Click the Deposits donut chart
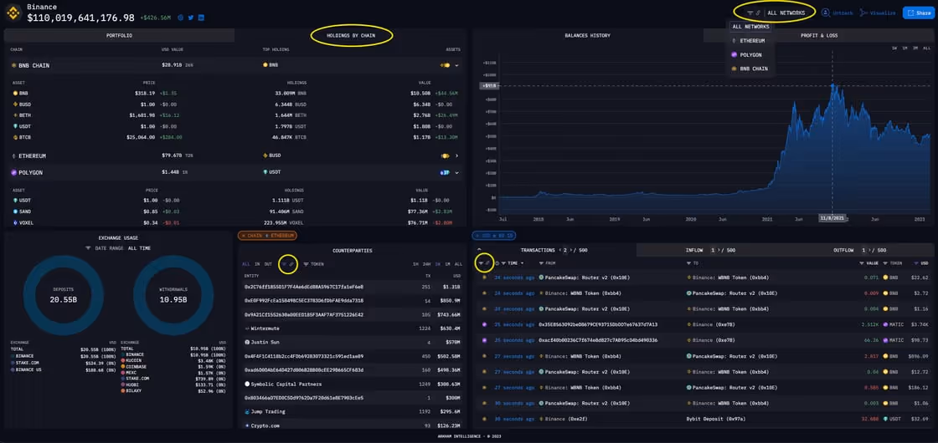This screenshot has height=443, width=938. click(63, 296)
